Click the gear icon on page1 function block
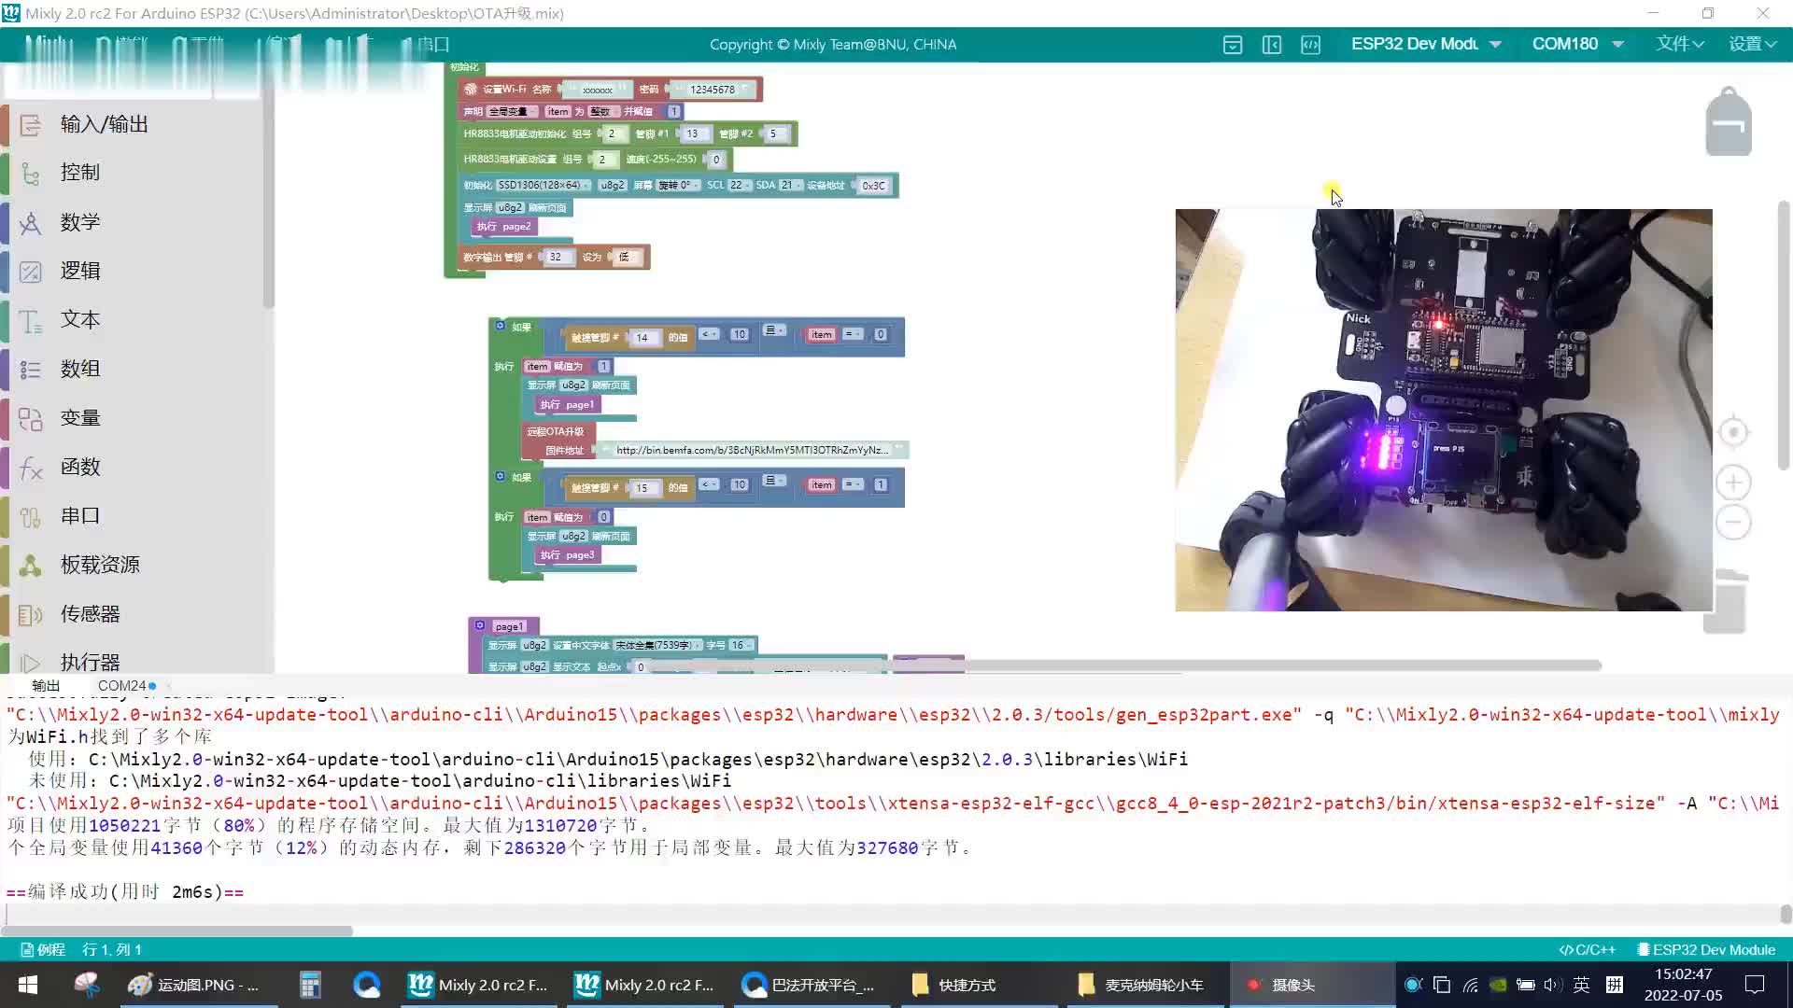The image size is (1793, 1008). click(479, 625)
